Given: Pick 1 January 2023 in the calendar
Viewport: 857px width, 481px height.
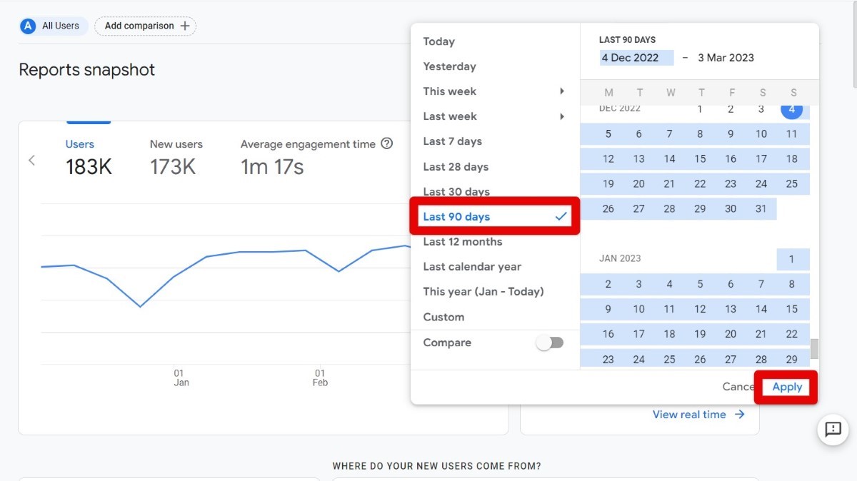Looking at the screenshot, I should 791,259.
